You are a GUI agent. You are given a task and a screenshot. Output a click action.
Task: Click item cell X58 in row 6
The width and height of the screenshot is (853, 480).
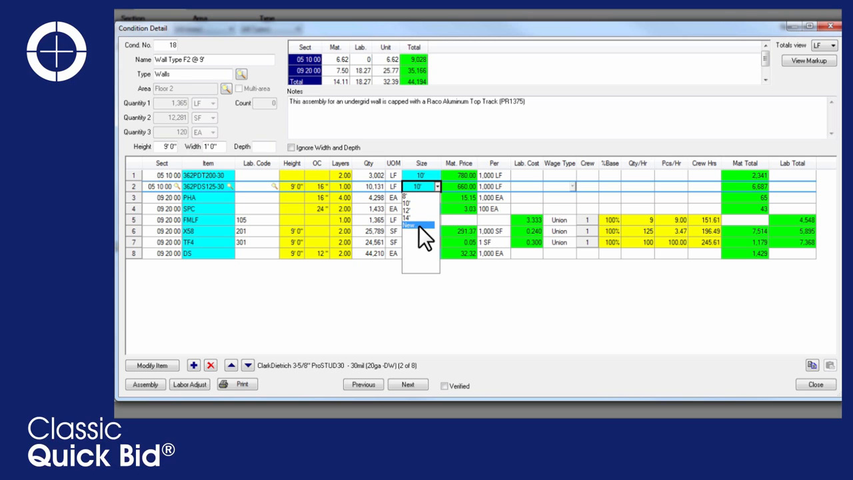(x=209, y=231)
